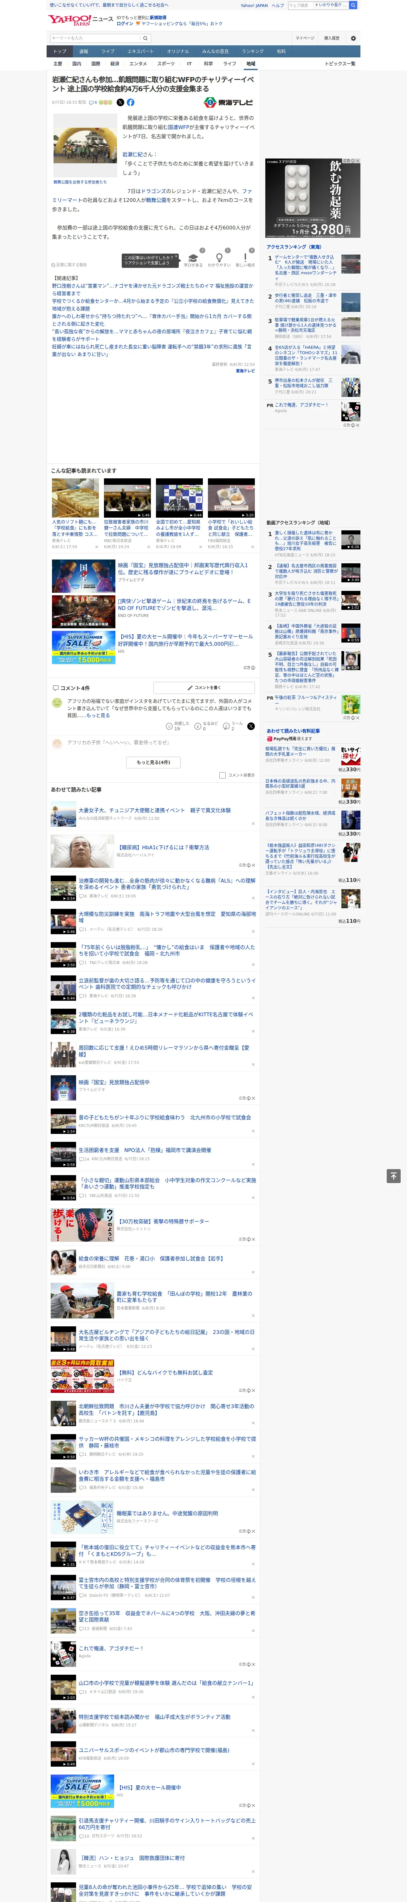Open the 人気のソフト麺 recommended article thumbnail
This screenshot has height=1902, width=407.
click(75, 498)
